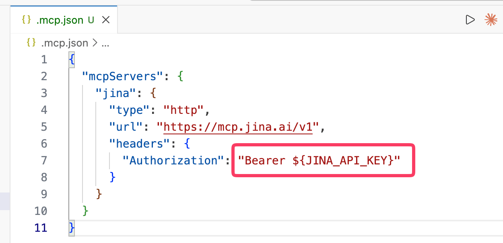Click the JSON braces icon in the tab

tap(26, 20)
